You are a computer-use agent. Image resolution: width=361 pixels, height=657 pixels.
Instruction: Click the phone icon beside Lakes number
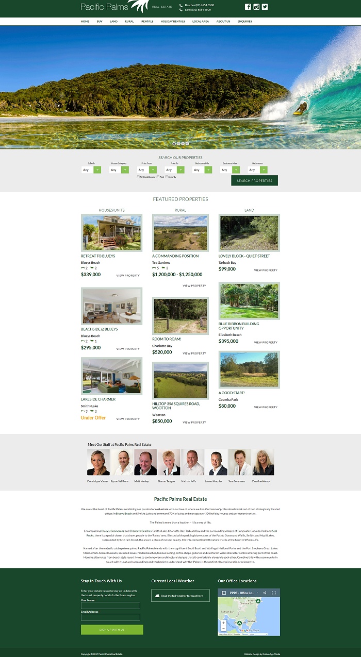pos(181,10)
